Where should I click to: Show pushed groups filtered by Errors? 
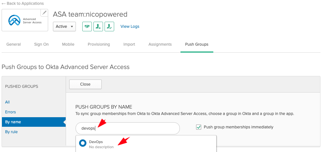[11, 112]
